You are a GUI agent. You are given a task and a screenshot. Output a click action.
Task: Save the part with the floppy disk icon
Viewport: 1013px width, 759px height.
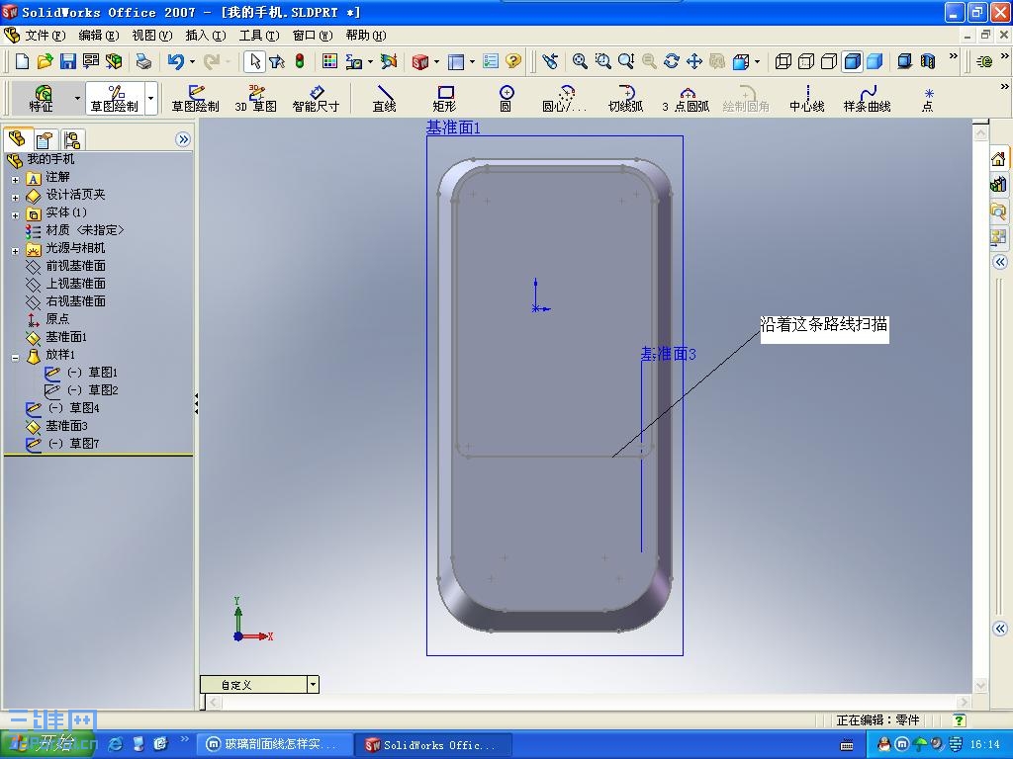click(67, 61)
